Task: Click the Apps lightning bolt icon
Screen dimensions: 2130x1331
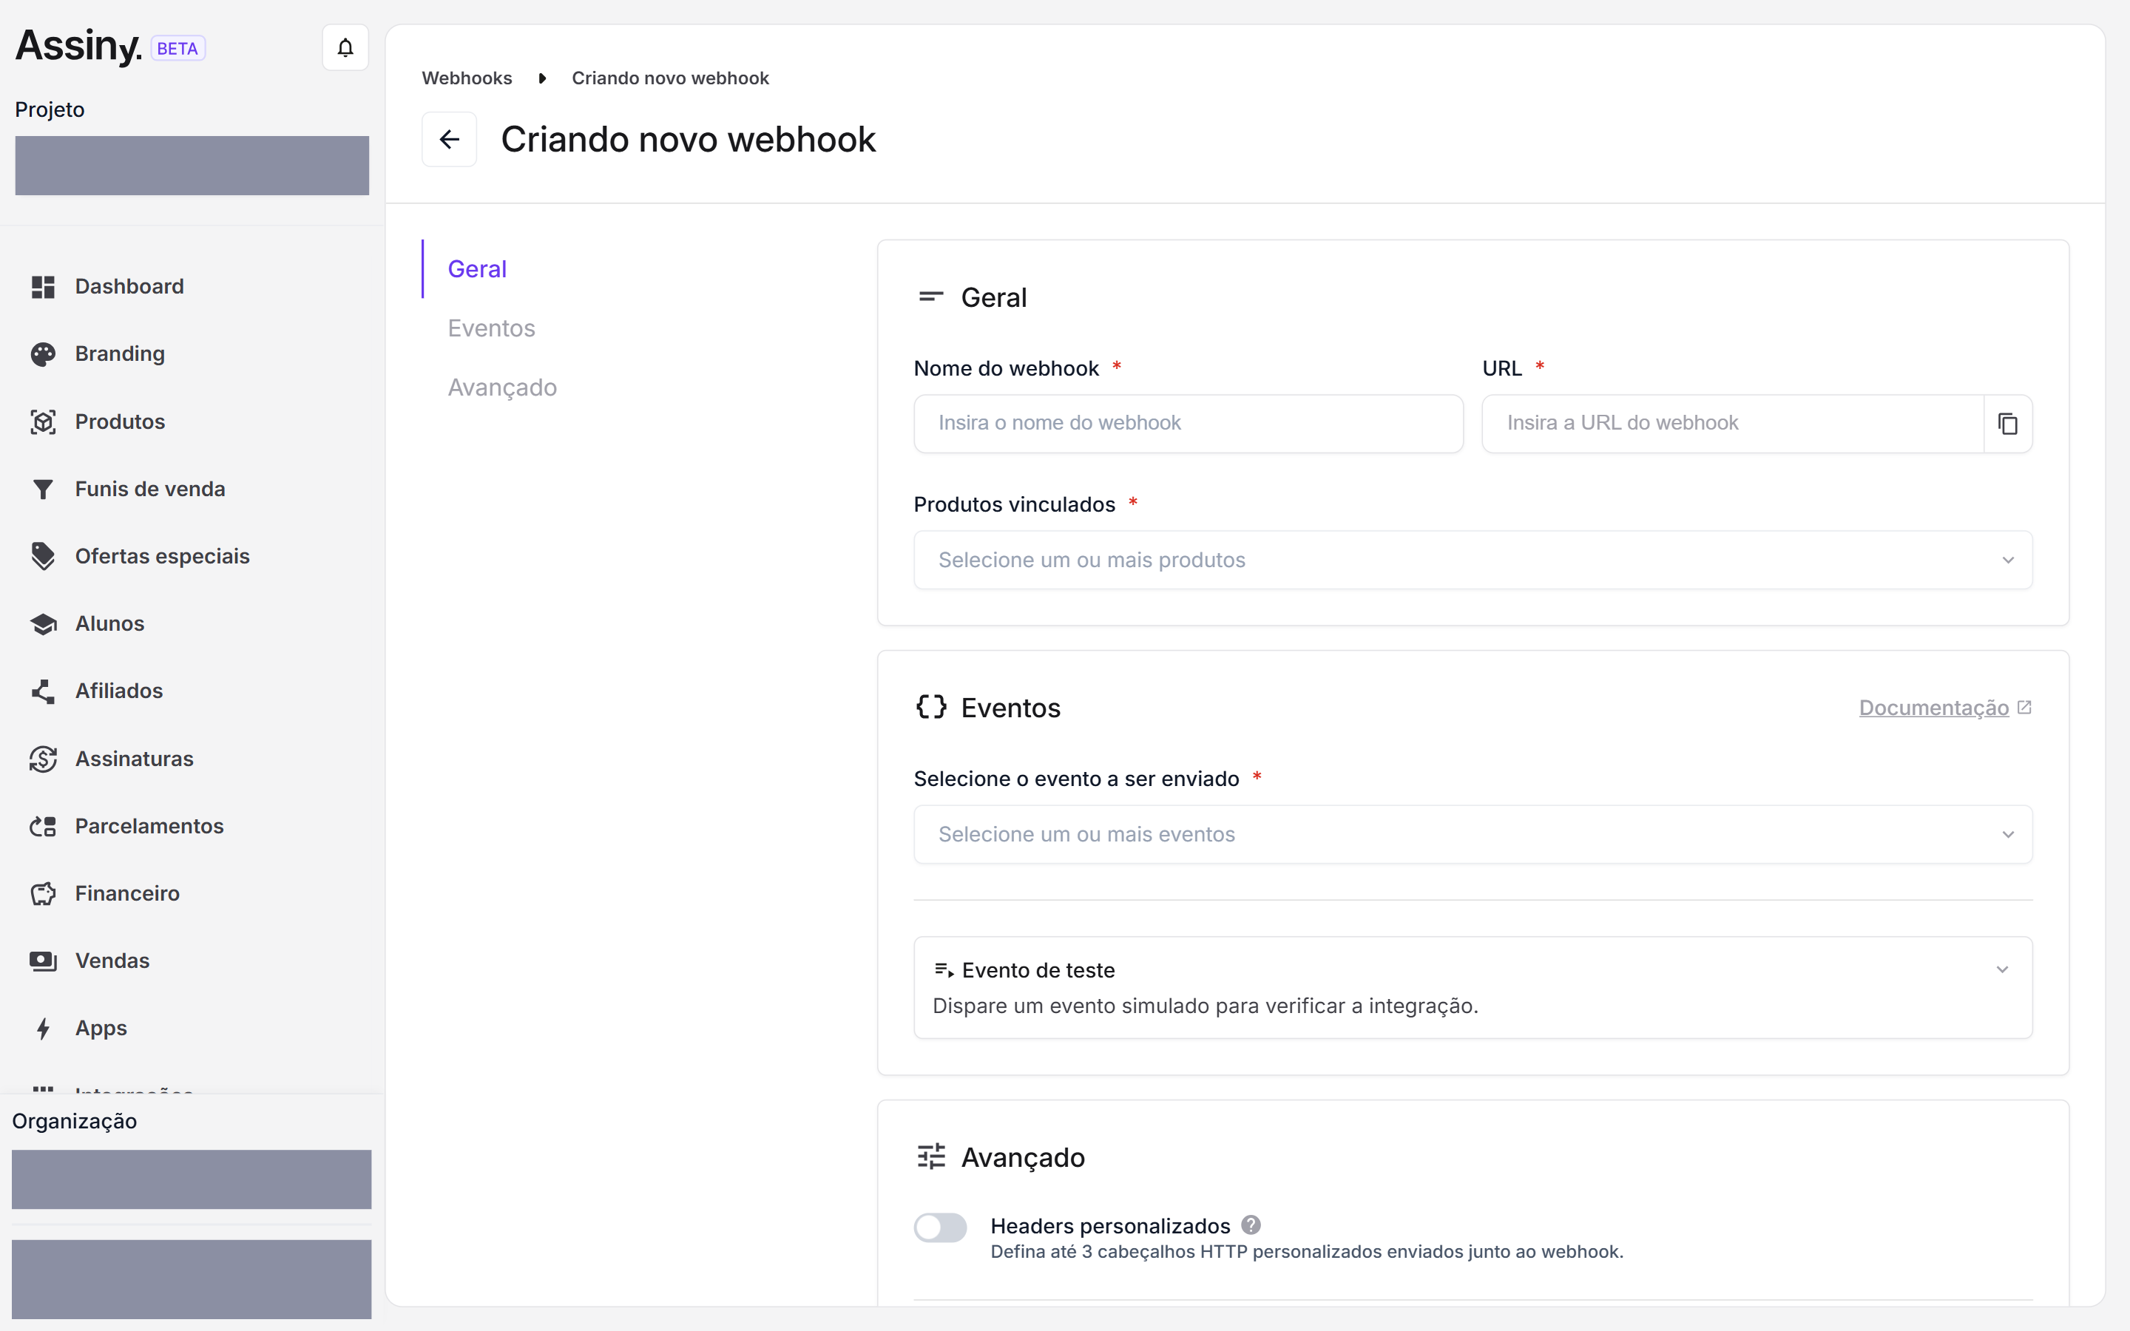Action: click(x=43, y=1028)
